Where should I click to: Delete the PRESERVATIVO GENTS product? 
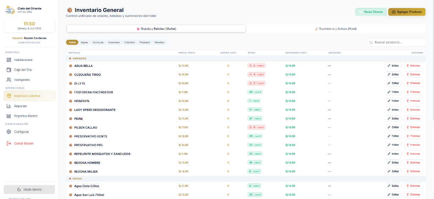(413, 136)
